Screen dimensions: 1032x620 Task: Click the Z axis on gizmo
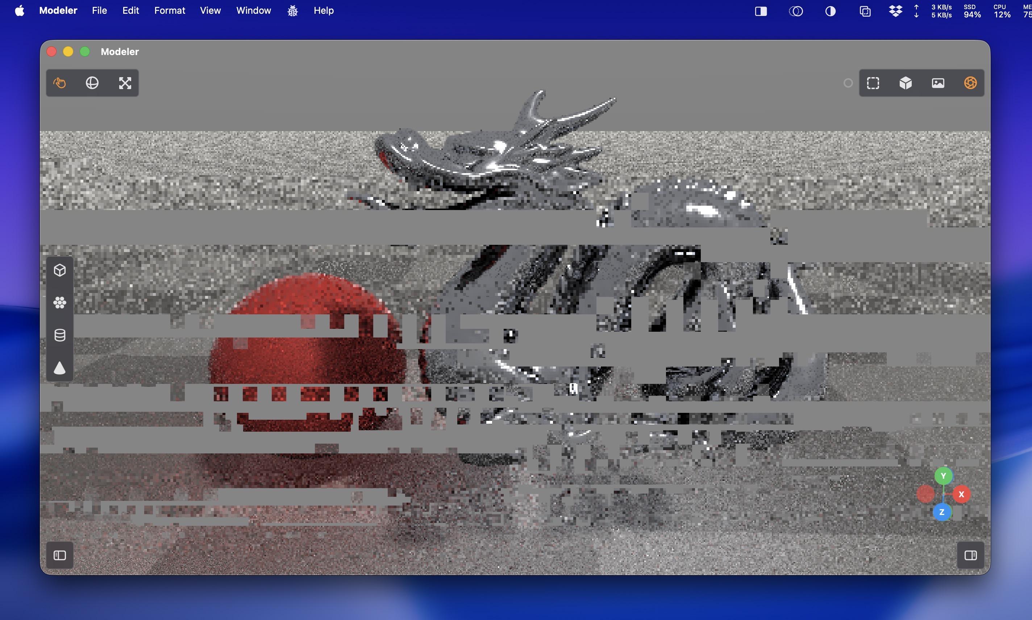click(x=942, y=512)
